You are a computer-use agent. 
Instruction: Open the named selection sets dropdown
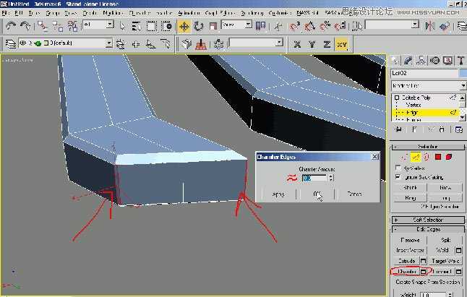[x=415, y=25]
